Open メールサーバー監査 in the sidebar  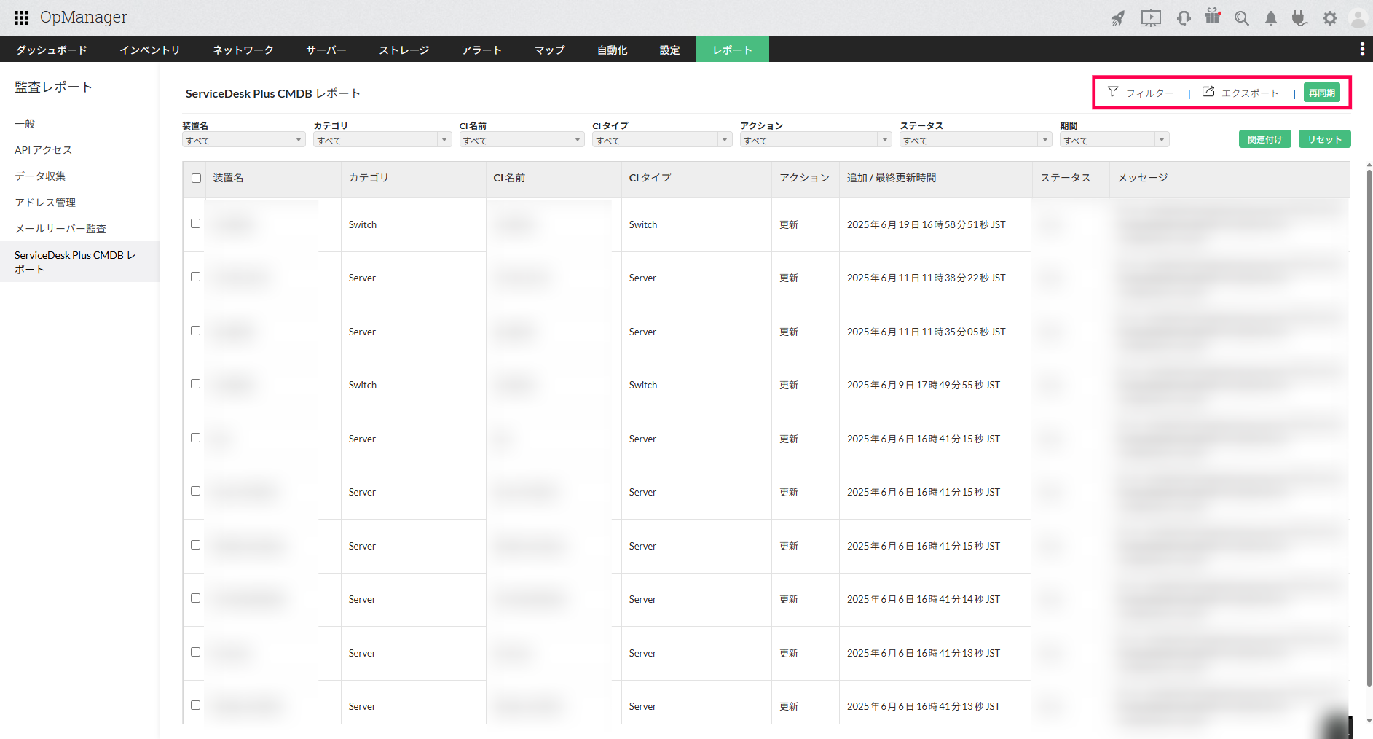coord(60,229)
